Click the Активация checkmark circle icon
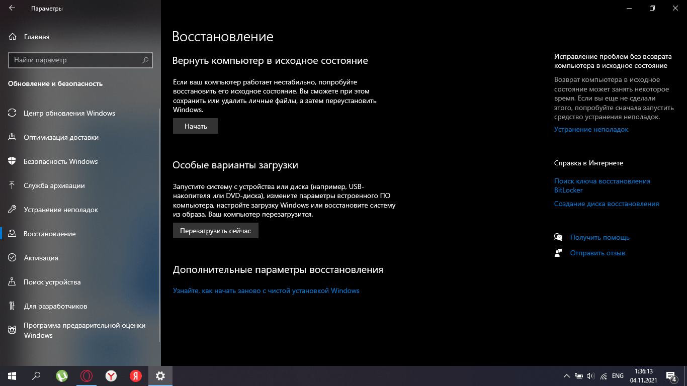 (x=13, y=258)
